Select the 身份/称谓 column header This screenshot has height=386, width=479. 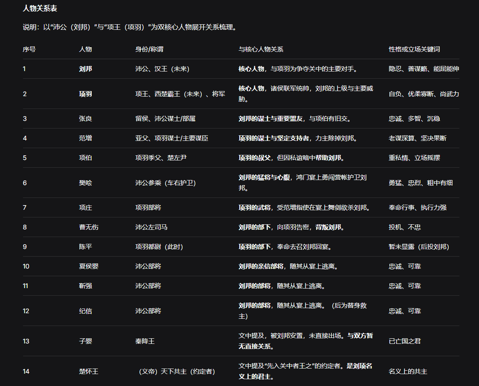pyautogui.click(x=149, y=49)
